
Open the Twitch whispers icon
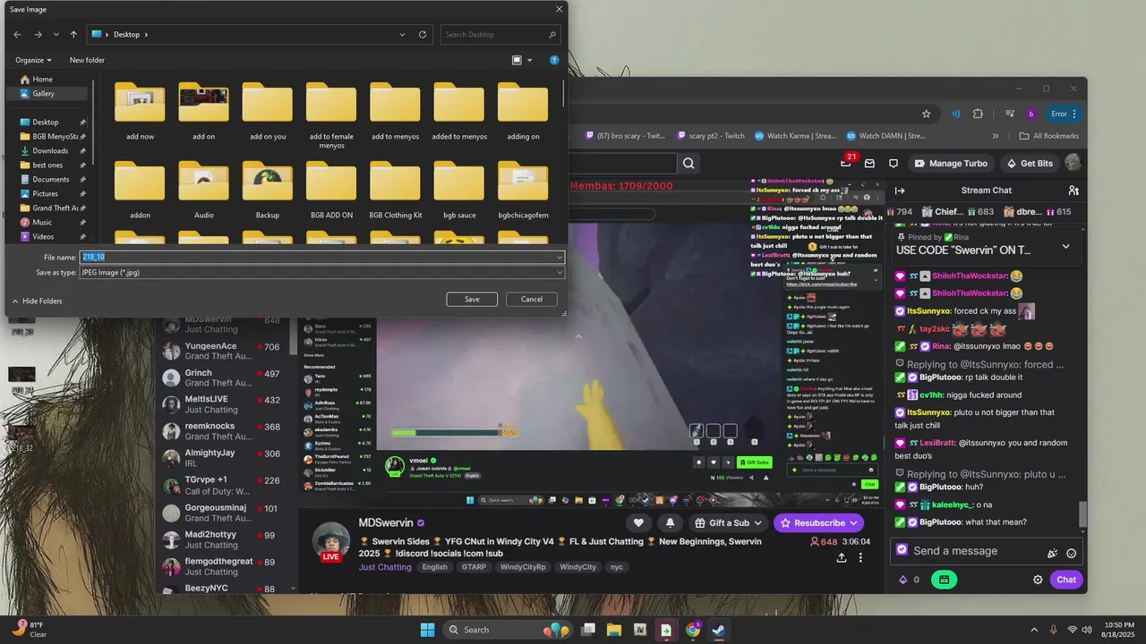coord(894,164)
